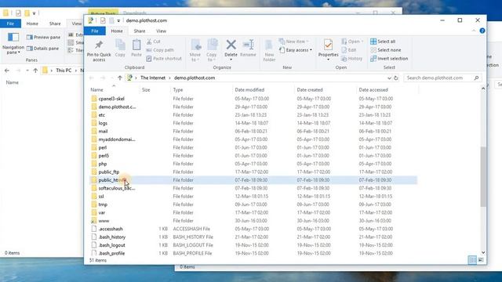
Task: Click Details pane in back window
Action: (x=43, y=49)
